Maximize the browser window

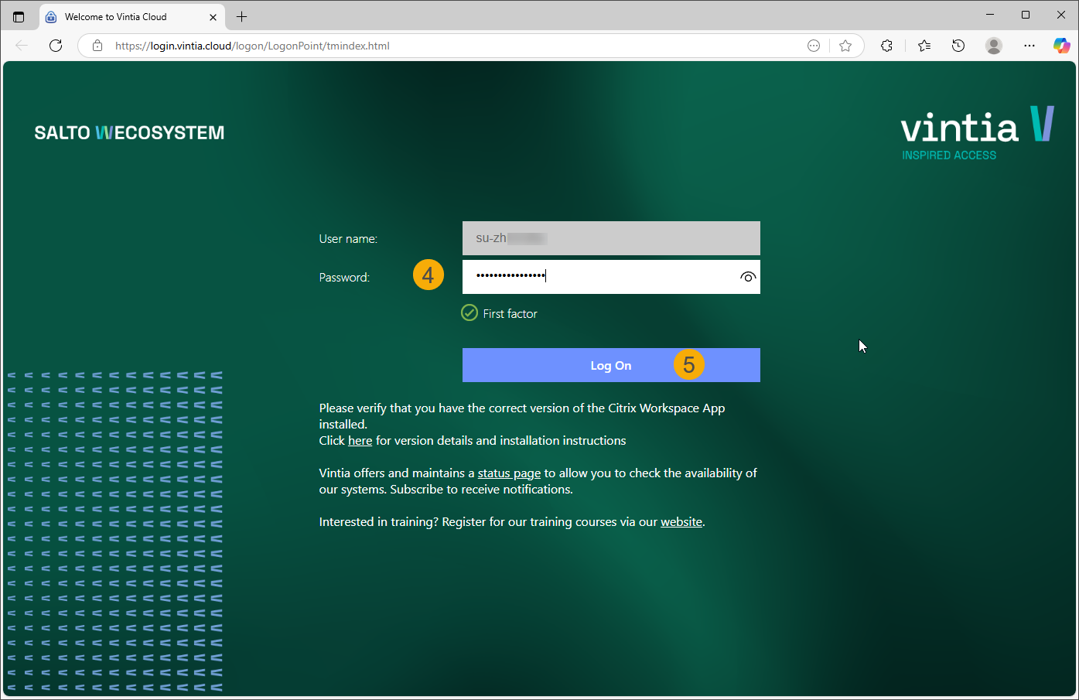(1026, 15)
